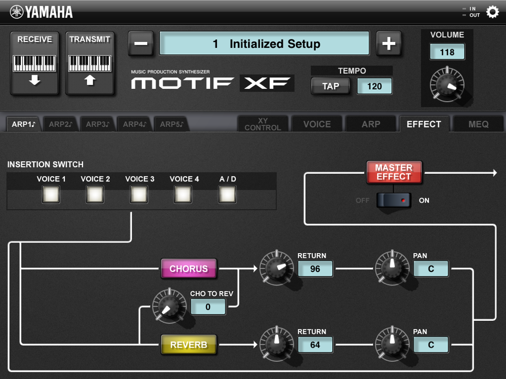Click the 'CHO TO REV' label
506x379 pixels.
(x=212, y=294)
